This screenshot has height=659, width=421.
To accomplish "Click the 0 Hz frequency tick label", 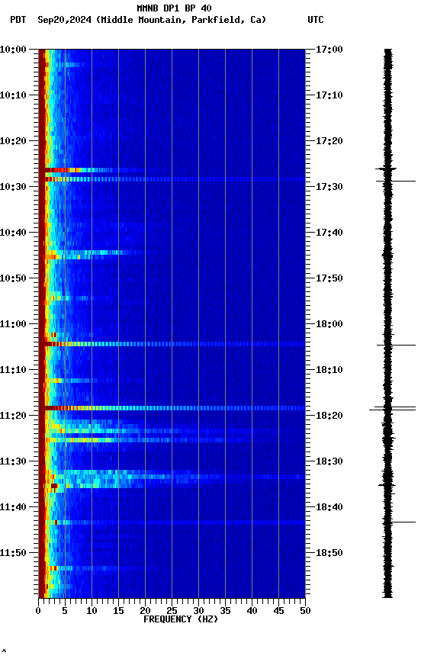I will [x=38, y=611].
